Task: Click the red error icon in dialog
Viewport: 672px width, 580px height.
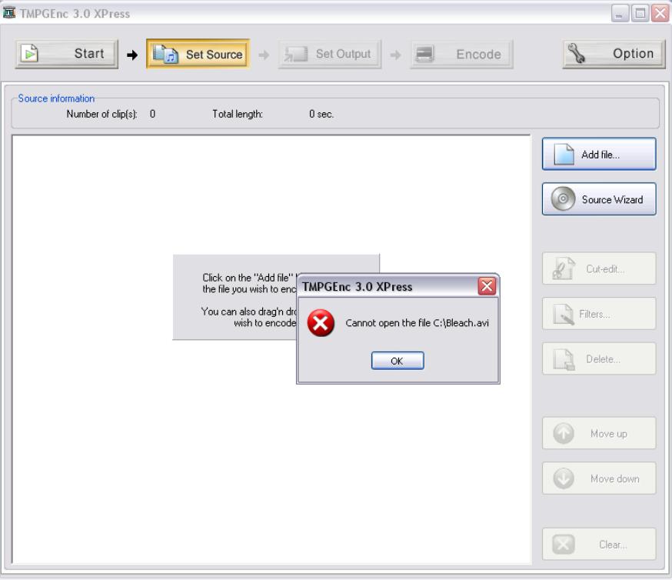Action: 321,323
